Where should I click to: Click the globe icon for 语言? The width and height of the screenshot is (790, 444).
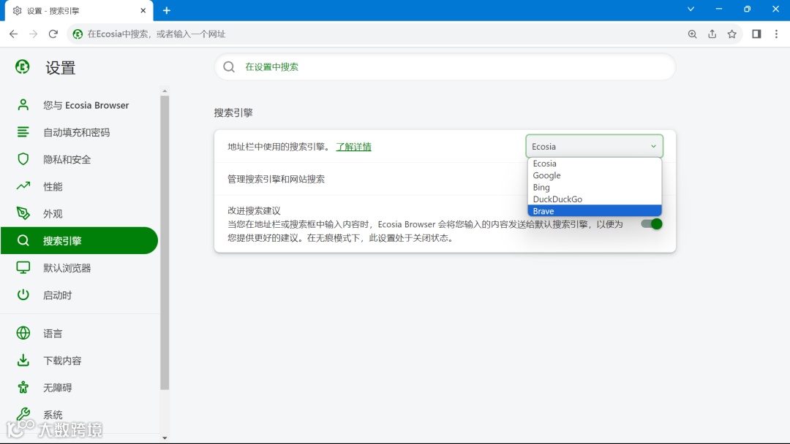(x=23, y=333)
